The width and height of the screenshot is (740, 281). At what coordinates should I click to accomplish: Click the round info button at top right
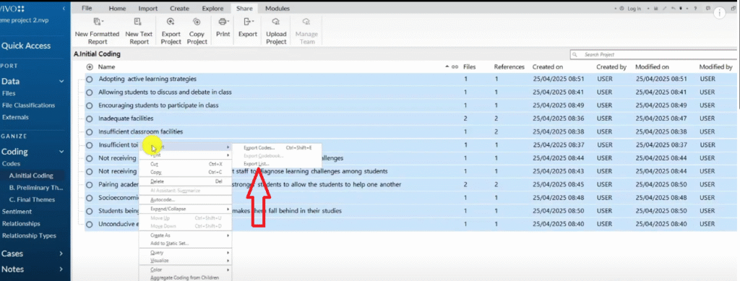coord(719,13)
